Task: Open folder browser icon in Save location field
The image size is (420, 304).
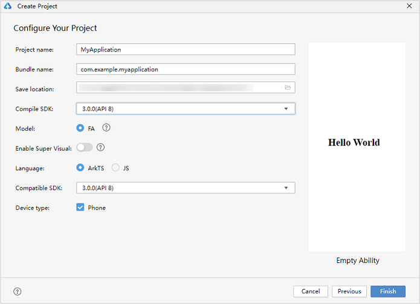Action: (x=288, y=87)
